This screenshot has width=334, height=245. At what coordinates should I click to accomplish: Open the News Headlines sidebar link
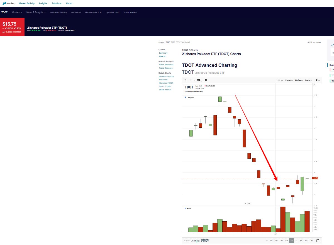click(x=166, y=65)
